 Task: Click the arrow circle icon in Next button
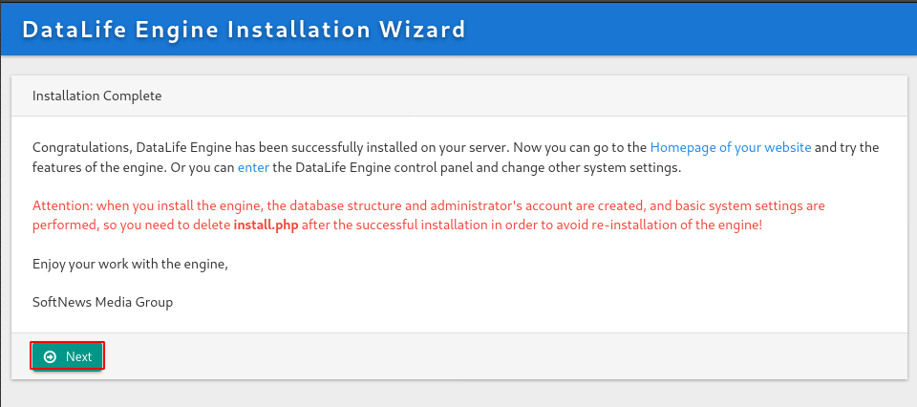point(51,356)
